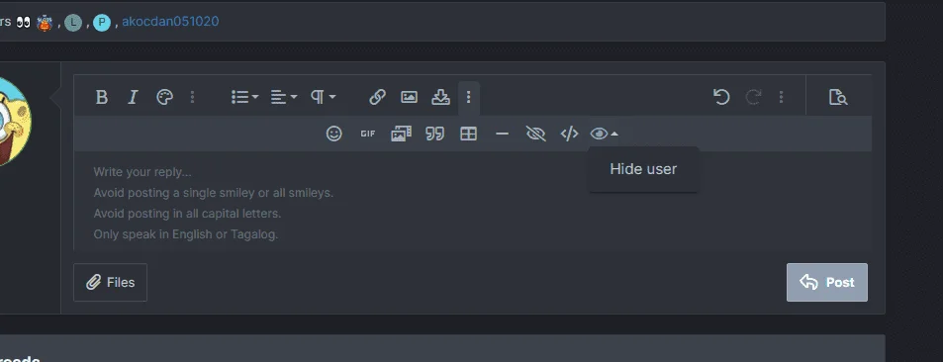This screenshot has width=943, height=362.
Task: Insert a table
Action: (468, 134)
